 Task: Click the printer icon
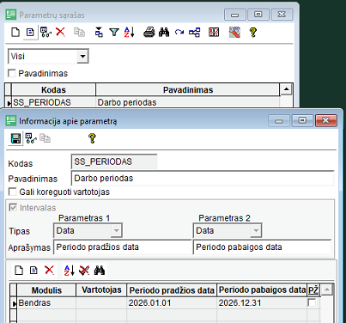point(149,32)
